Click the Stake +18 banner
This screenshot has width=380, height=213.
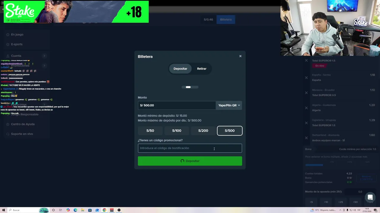coord(76,12)
